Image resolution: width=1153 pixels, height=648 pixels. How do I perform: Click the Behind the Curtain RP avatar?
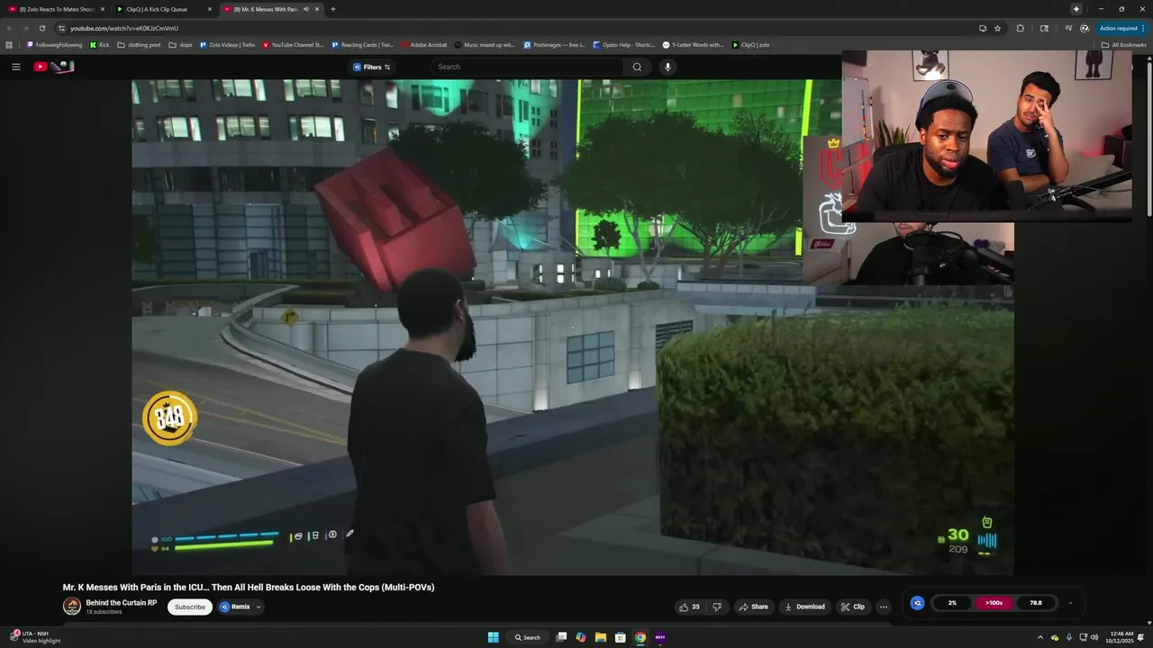[x=72, y=607]
